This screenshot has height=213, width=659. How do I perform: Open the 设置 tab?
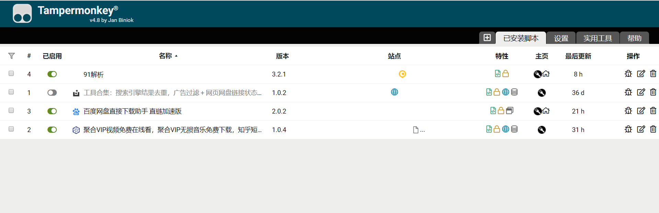pyautogui.click(x=561, y=38)
